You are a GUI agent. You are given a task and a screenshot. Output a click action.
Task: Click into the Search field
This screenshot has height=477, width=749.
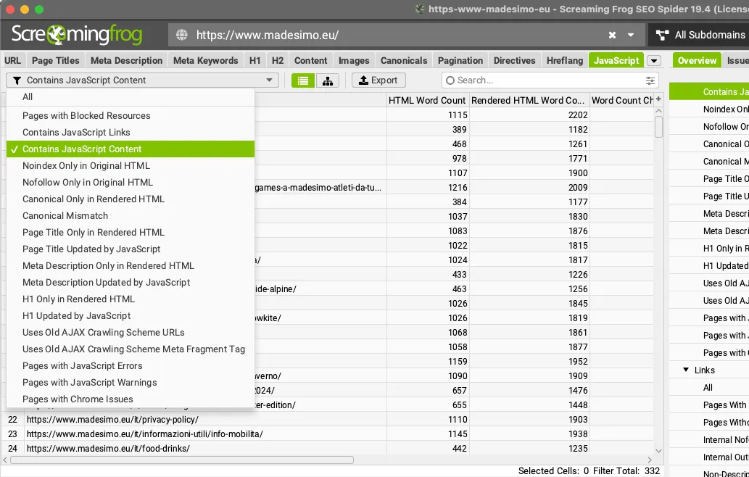coord(544,80)
